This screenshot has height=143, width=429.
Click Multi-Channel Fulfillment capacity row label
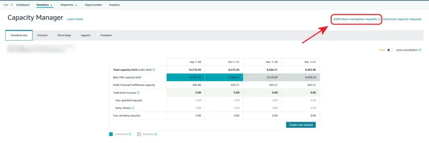click(134, 85)
